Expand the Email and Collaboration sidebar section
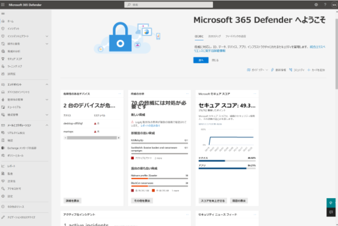This screenshot has height=226, width=338. tap(47, 125)
